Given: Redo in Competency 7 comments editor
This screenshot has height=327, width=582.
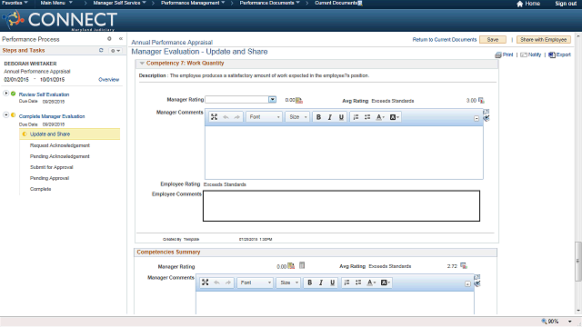Looking at the screenshot, I should pos(236,117).
